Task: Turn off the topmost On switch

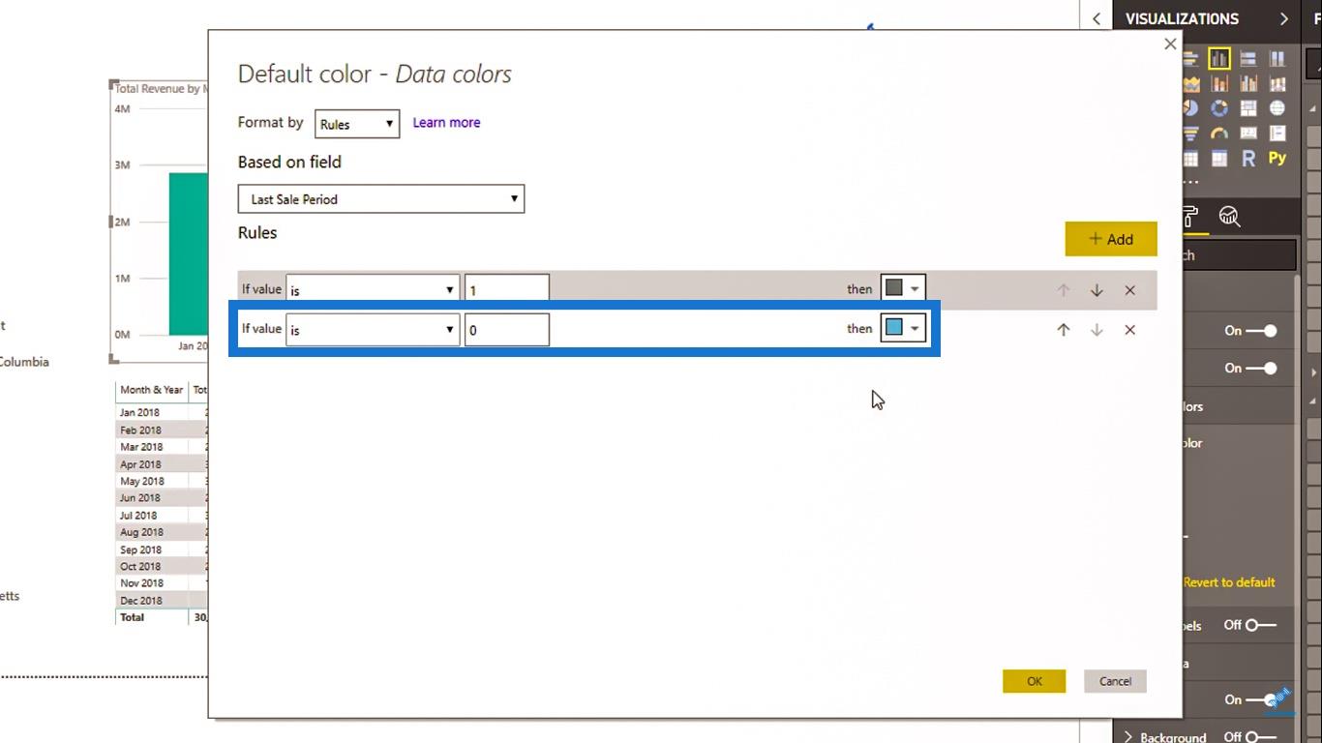Action: tap(1261, 331)
